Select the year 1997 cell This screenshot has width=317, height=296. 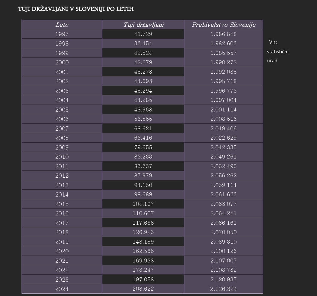click(x=62, y=34)
